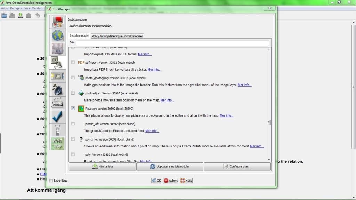The width and height of the screenshot is (356, 200).
Task: Click the Hämta lista button
Action: pos(102,166)
